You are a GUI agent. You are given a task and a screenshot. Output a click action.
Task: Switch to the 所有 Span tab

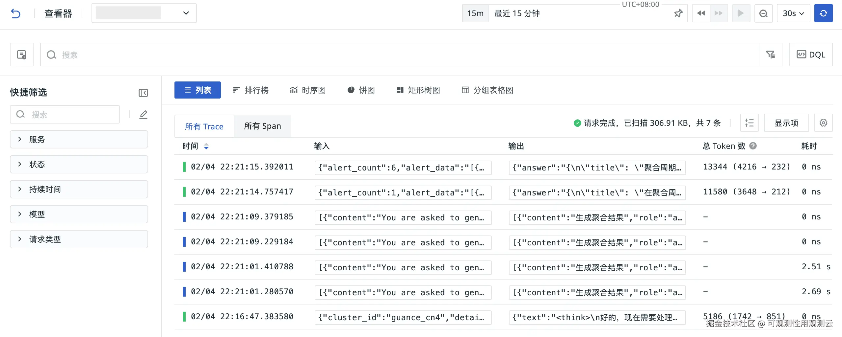(x=262, y=126)
